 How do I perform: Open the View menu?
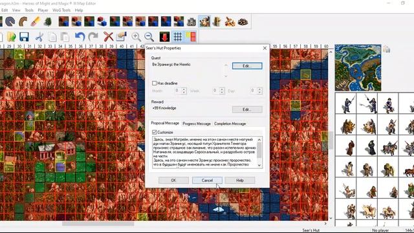click(16, 10)
